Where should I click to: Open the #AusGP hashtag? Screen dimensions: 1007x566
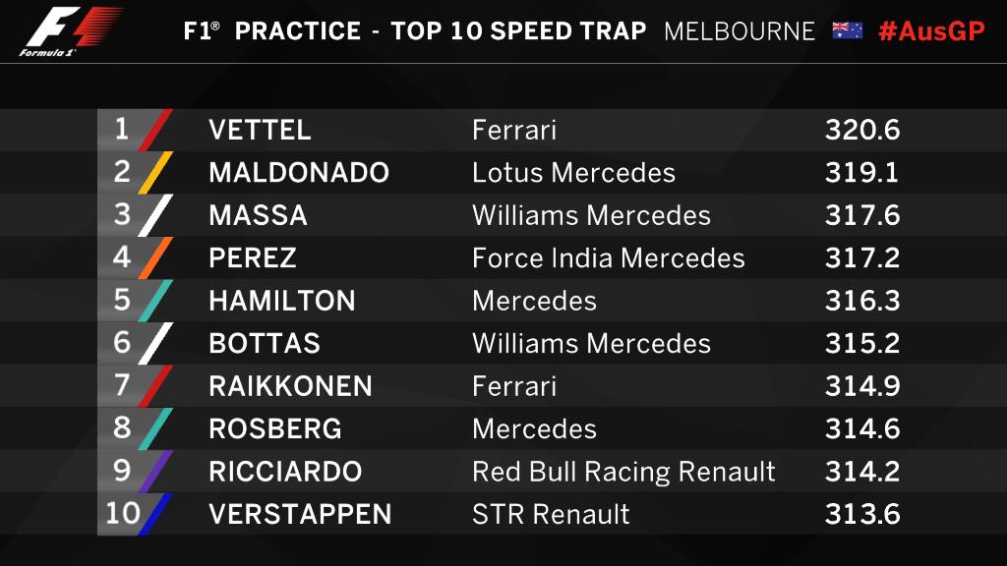[x=931, y=30]
